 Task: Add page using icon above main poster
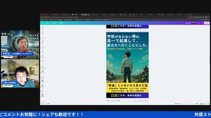148,31
